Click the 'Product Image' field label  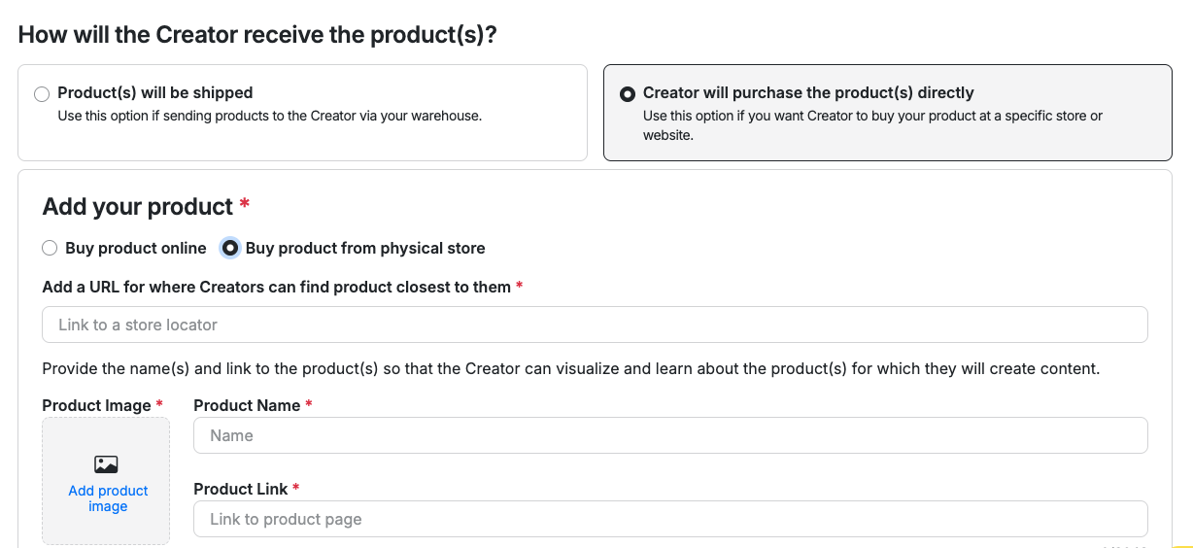click(96, 405)
